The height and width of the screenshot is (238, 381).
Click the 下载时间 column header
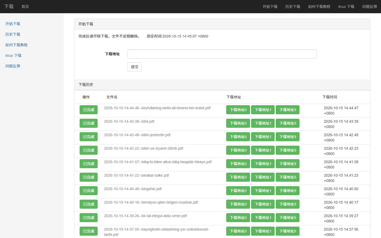(330, 97)
